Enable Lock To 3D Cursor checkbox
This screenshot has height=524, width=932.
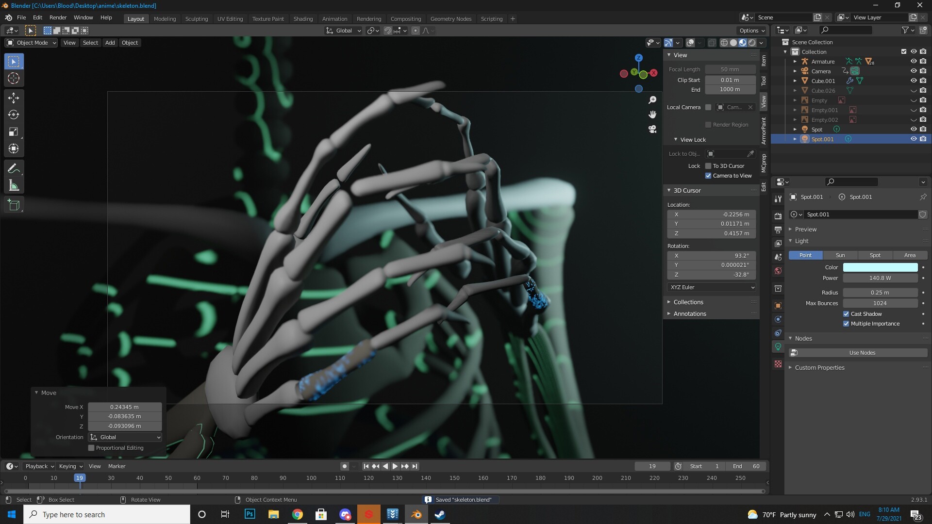(x=708, y=166)
